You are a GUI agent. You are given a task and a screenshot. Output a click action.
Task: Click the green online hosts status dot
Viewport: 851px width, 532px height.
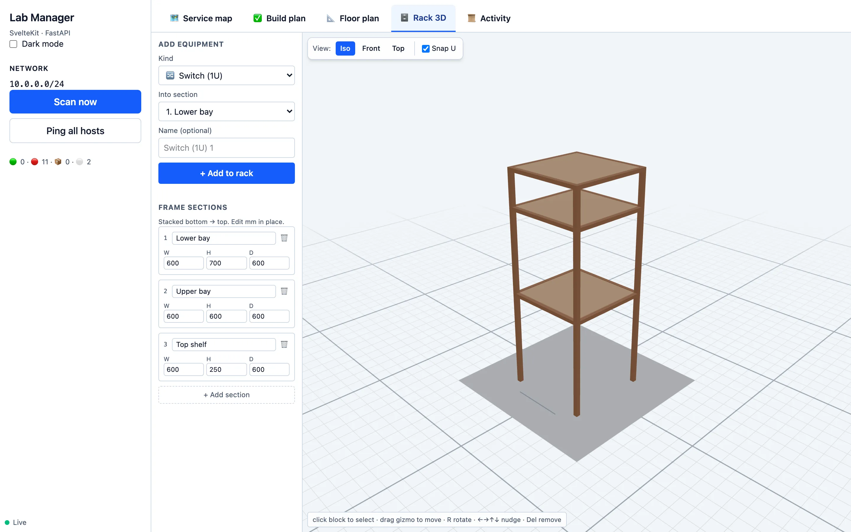(13, 162)
